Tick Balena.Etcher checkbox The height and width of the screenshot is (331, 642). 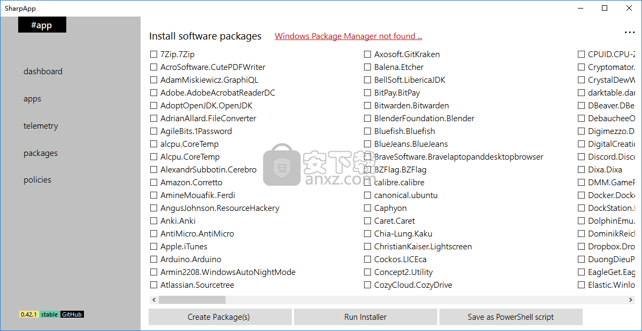point(368,67)
